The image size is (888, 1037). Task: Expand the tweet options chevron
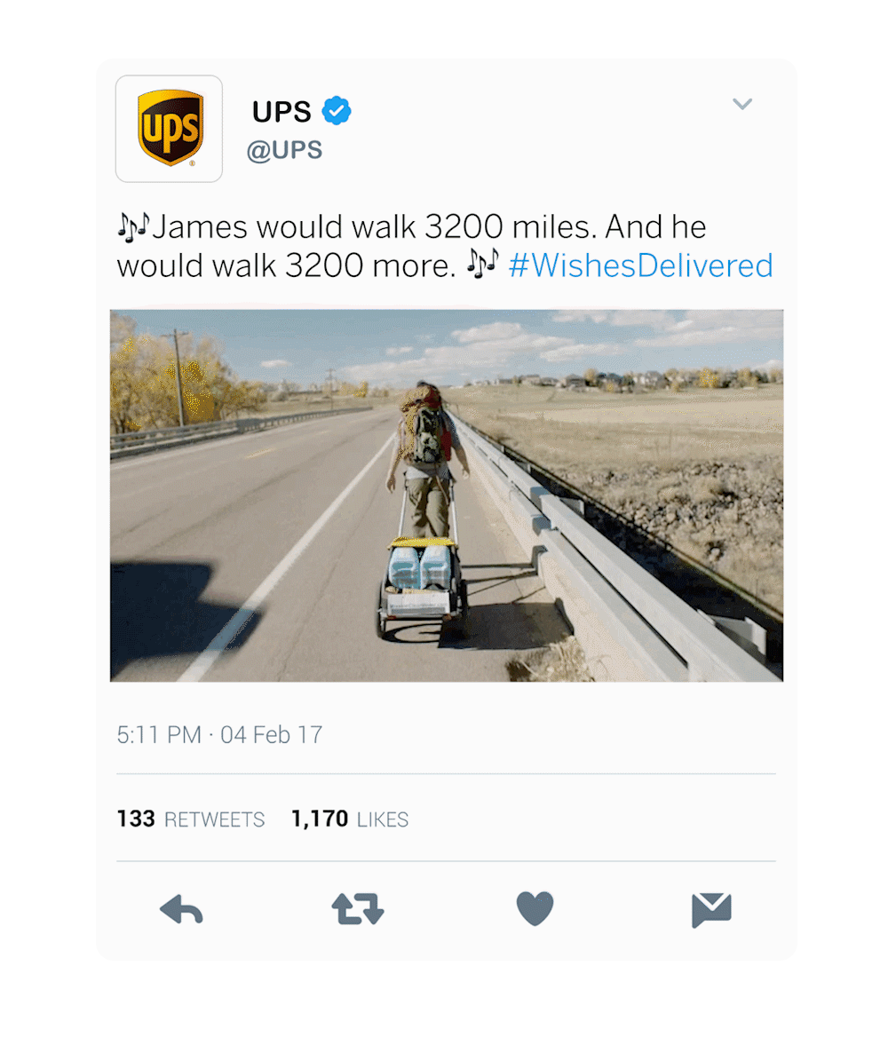[742, 104]
